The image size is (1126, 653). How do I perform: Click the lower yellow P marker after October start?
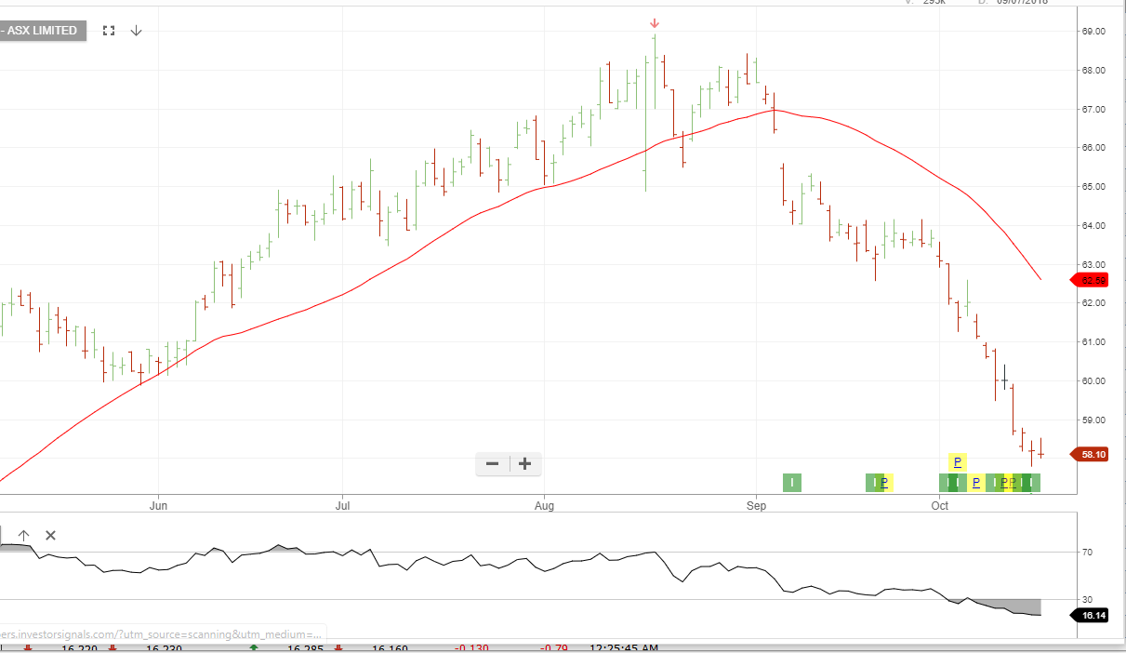click(x=976, y=482)
